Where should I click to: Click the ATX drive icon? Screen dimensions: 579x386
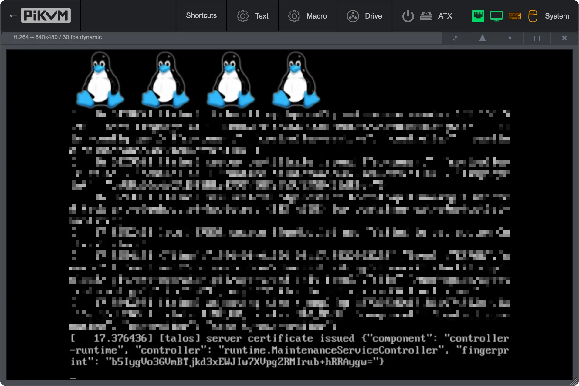pyautogui.click(x=426, y=16)
